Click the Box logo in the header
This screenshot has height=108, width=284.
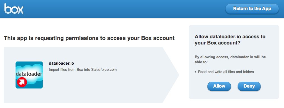coord(14,9)
